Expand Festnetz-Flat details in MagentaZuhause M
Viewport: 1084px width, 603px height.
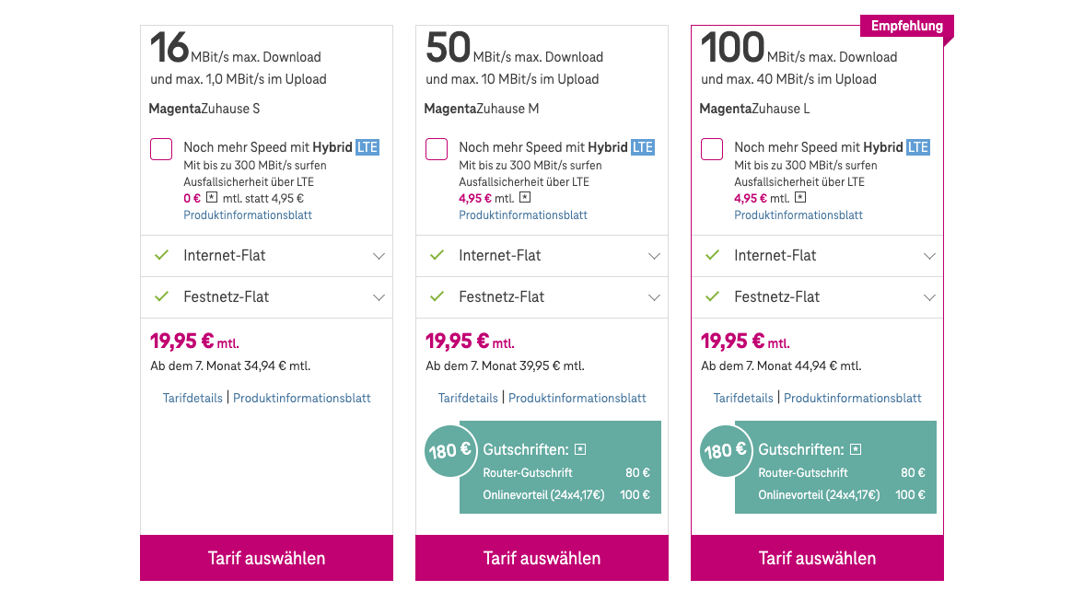tap(542, 297)
